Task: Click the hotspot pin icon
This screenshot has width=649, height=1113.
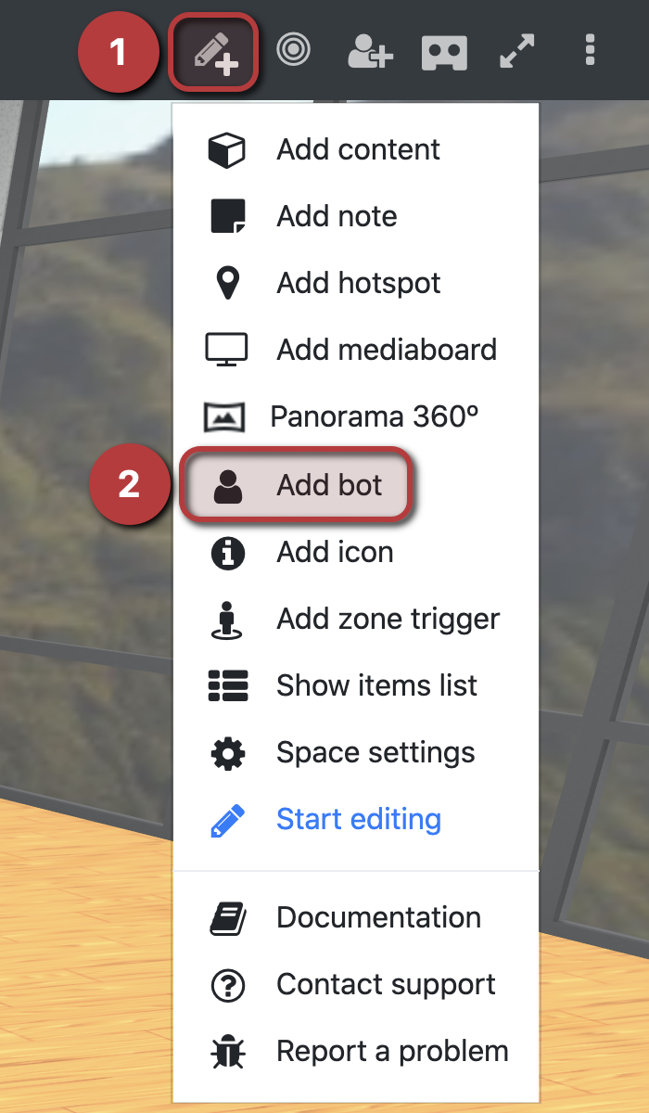Action: point(227,283)
